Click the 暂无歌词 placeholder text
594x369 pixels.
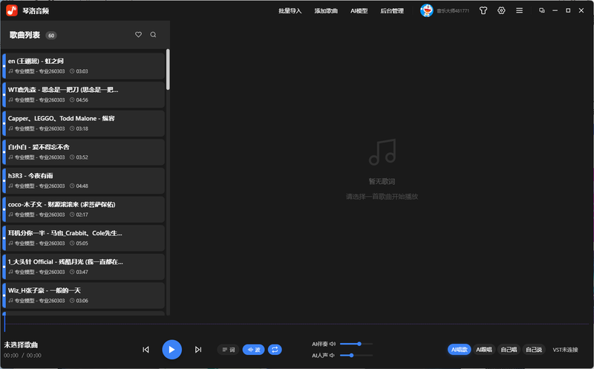pyautogui.click(x=382, y=181)
